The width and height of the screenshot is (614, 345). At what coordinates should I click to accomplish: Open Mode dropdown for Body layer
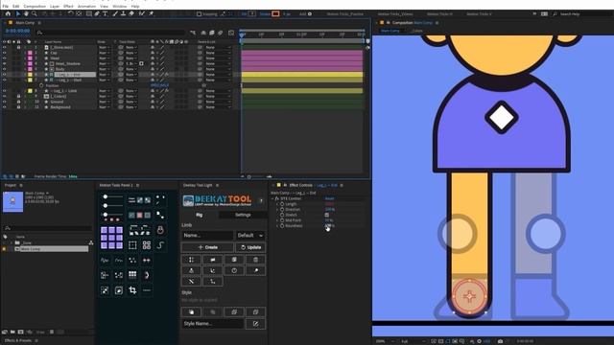click(104, 69)
